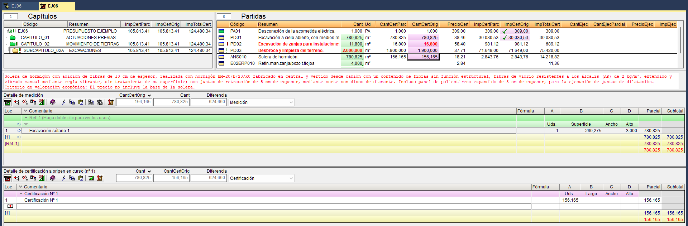Click DWF/DXF icon in the certification toolbar
The height and width of the screenshot is (226, 688).
(x=42, y=178)
